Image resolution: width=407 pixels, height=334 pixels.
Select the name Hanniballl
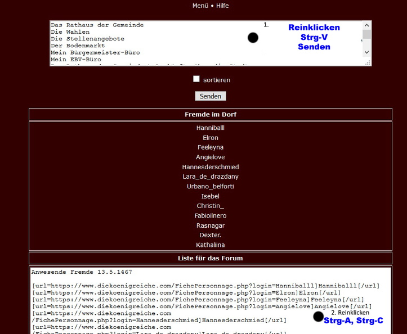pos(211,128)
